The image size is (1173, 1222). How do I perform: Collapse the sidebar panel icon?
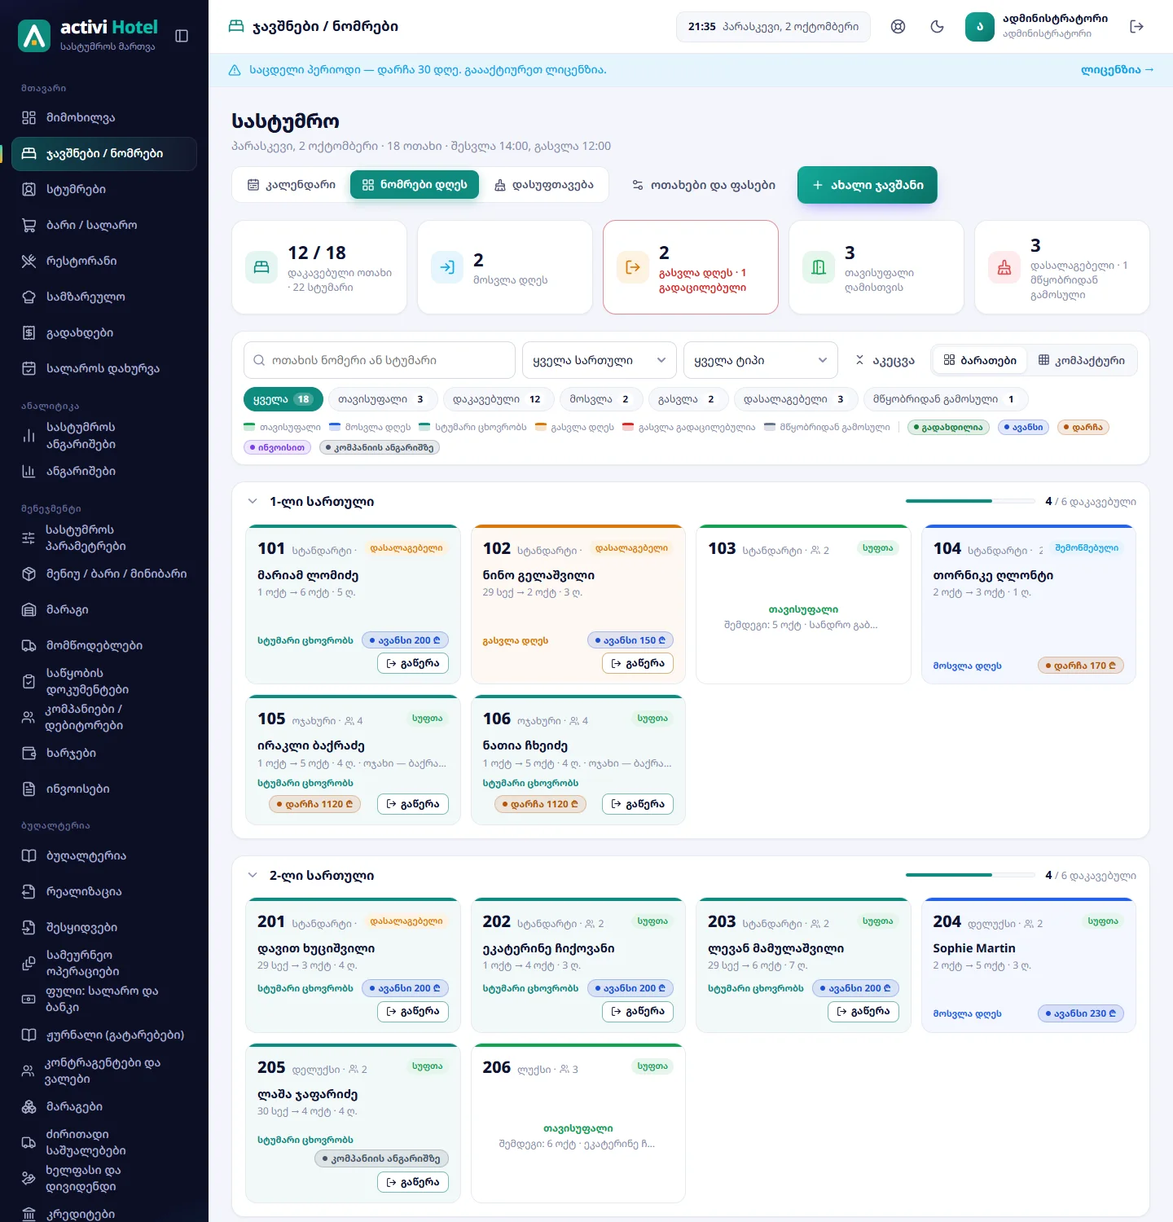coord(182,36)
